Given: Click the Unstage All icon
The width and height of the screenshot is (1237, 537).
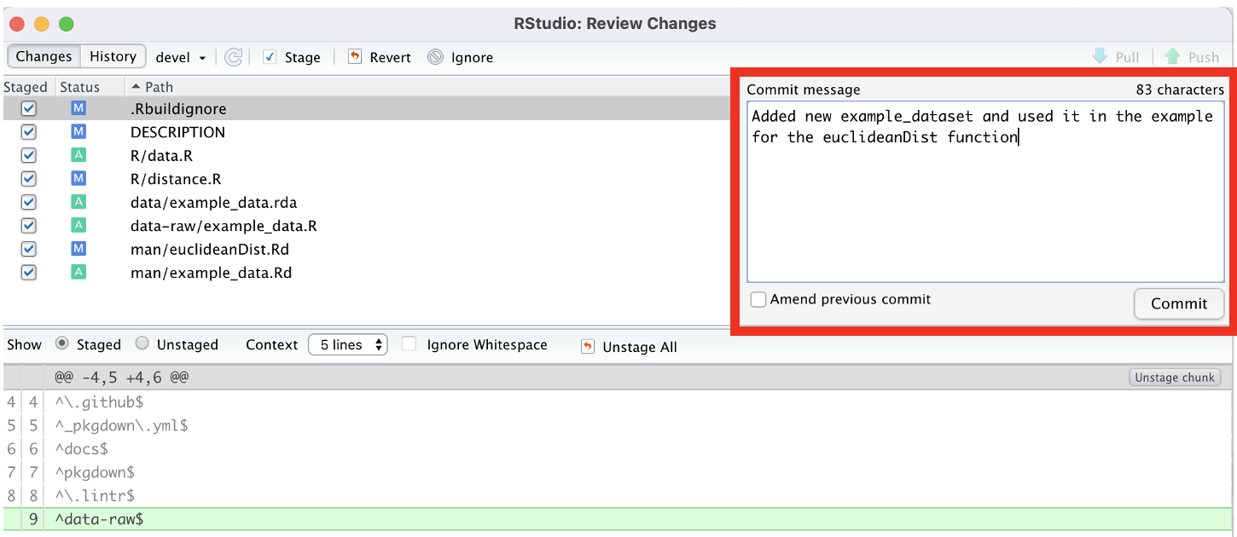Looking at the screenshot, I should 587,346.
